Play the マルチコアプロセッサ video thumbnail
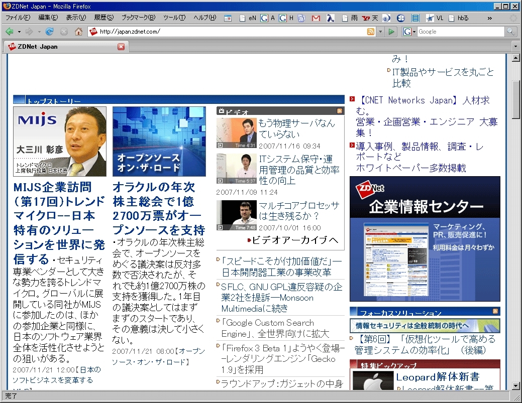 coord(236,215)
